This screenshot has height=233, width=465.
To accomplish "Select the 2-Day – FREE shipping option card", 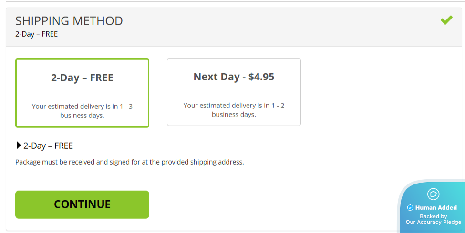I will coord(82,93).
